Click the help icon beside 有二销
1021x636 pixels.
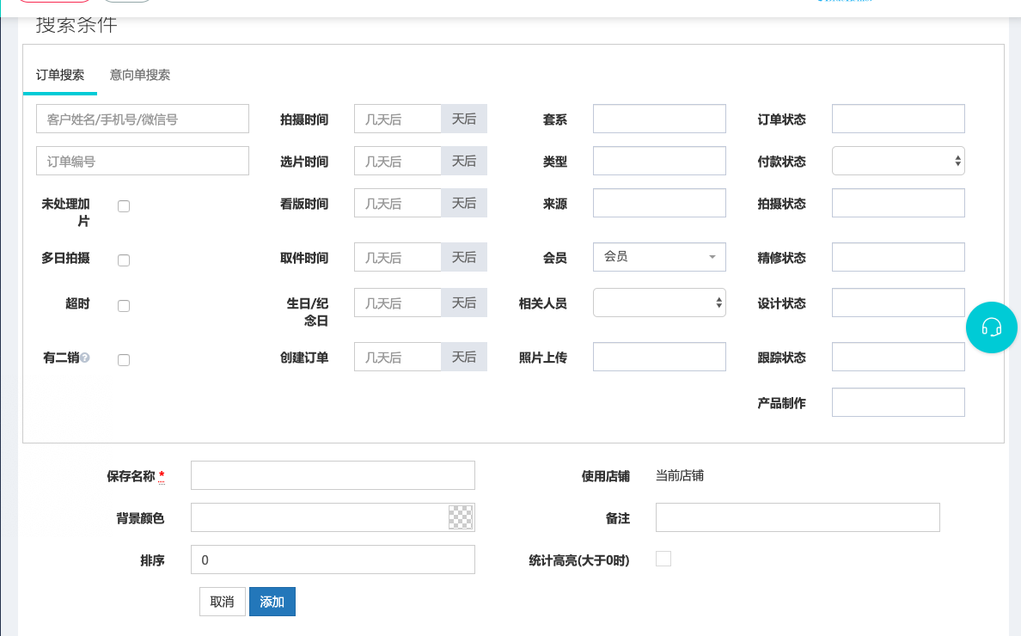coord(85,358)
